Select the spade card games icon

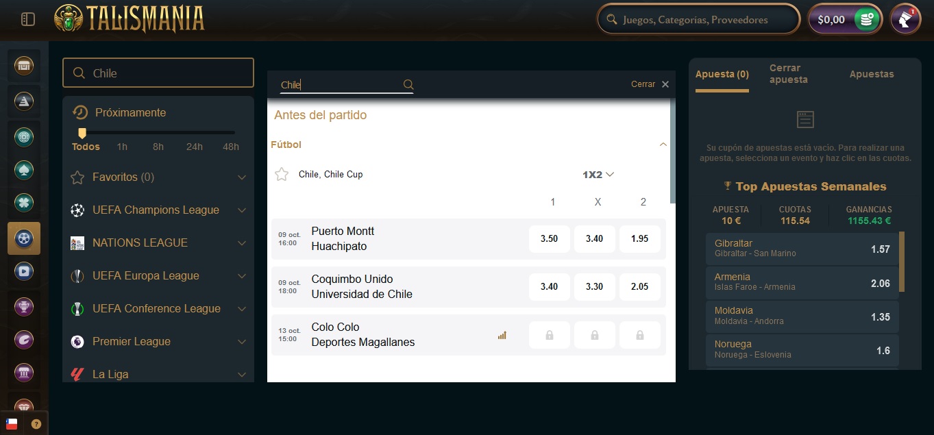pos(24,170)
